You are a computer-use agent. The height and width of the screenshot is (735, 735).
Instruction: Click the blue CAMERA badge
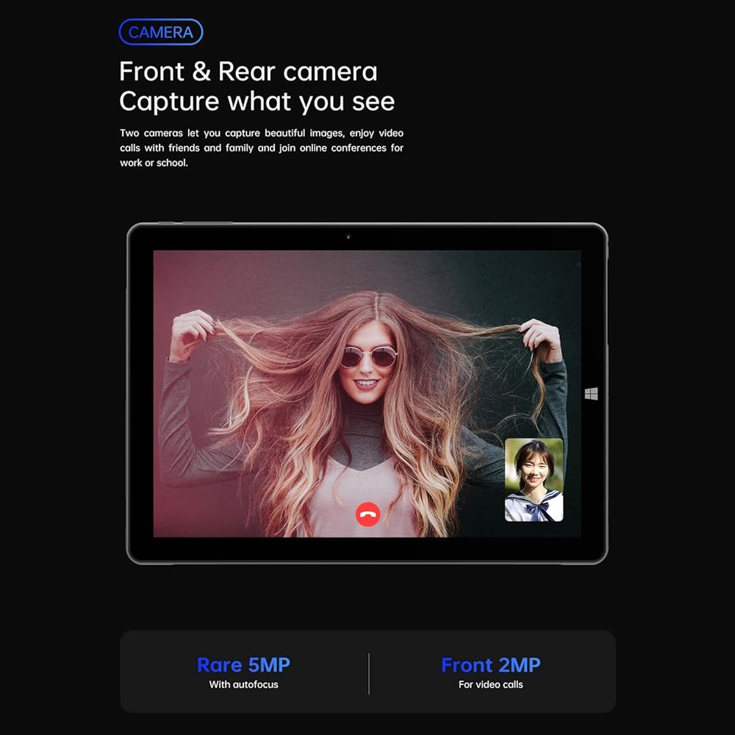[160, 32]
